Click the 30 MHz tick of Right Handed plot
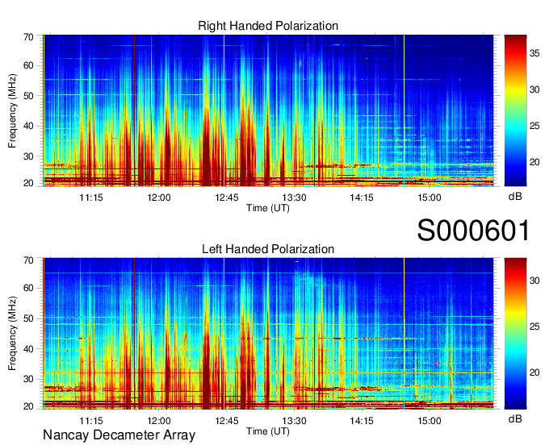Viewport: 549px width, 445px height. [x=28, y=156]
